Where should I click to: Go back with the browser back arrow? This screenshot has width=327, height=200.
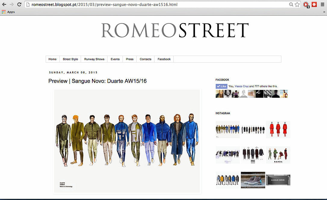point(4,5)
